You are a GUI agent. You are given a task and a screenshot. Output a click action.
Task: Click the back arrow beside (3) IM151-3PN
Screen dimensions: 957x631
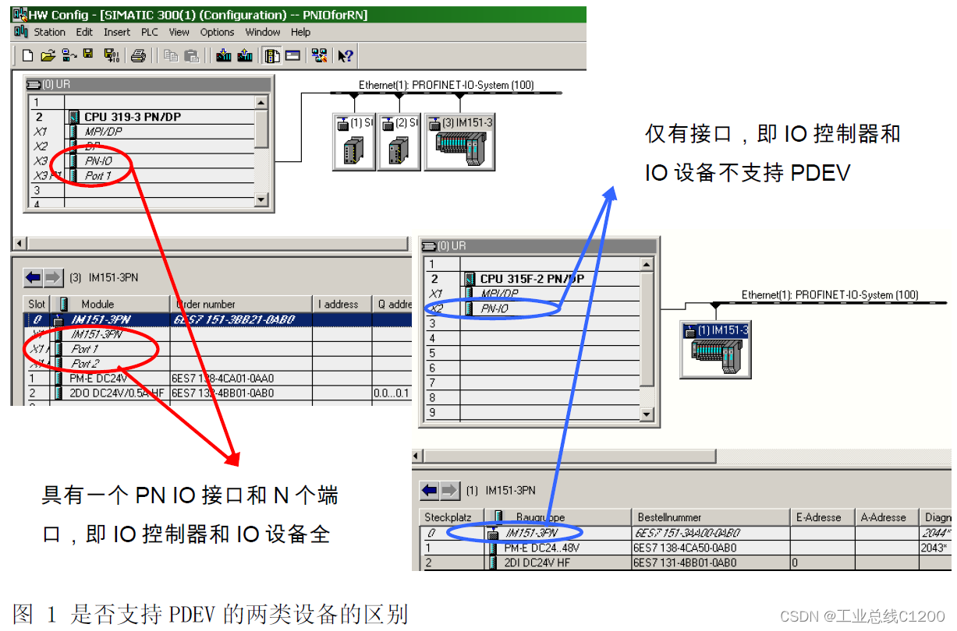[x=33, y=277]
